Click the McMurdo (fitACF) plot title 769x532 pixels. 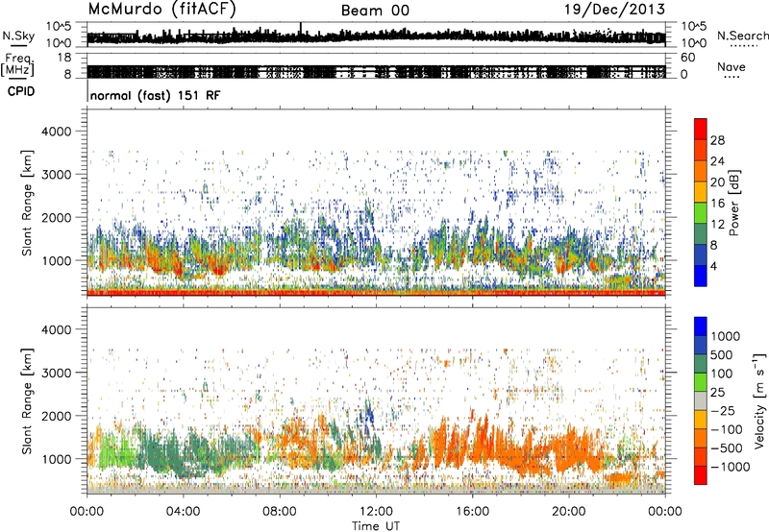(161, 10)
